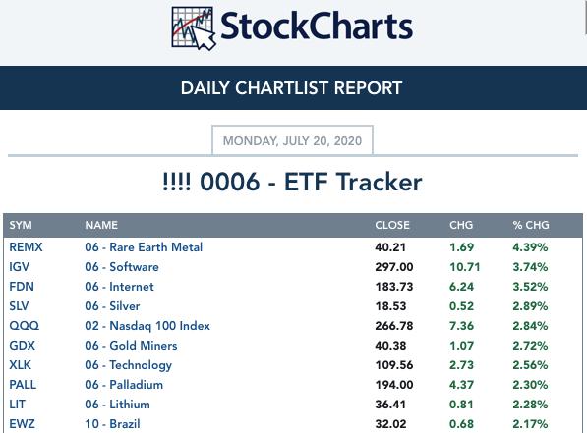Click 06 - Palladium name link

(x=124, y=385)
